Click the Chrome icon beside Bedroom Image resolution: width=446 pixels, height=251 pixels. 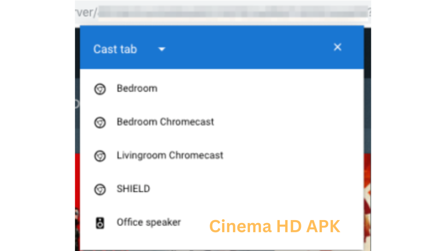pyautogui.click(x=100, y=89)
